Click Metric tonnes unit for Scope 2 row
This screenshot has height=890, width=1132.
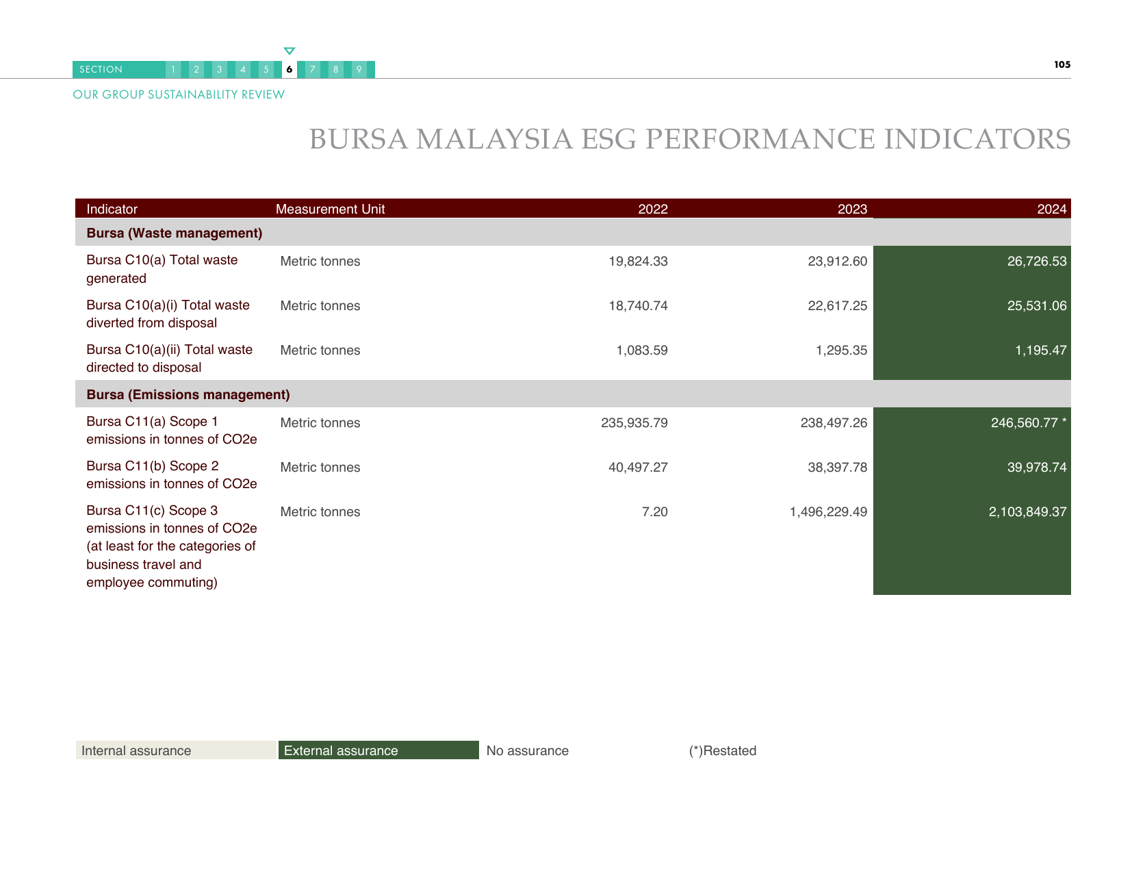coord(320,467)
